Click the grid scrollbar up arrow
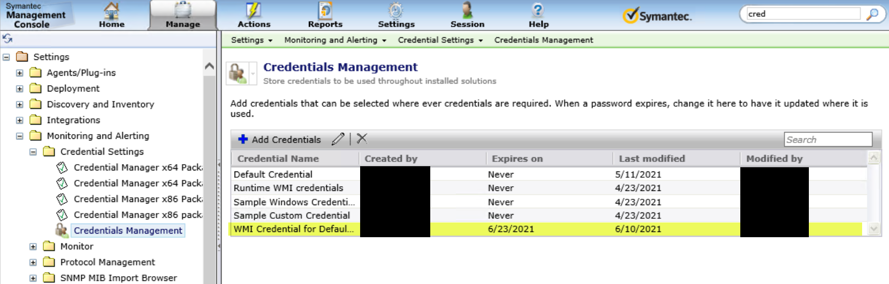This screenshot has height=284, width=889. pos(874,157)
